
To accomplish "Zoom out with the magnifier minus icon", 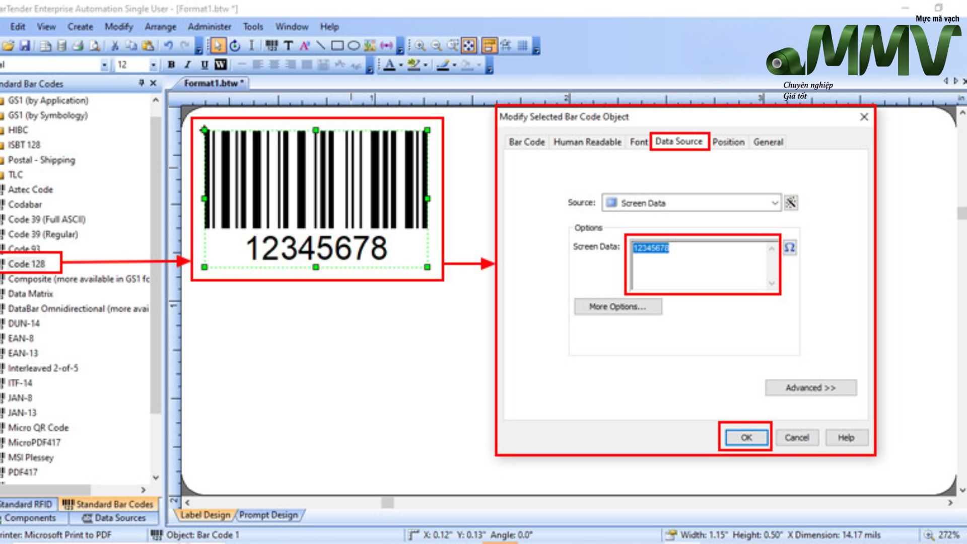I will pyautogui.click(x=437, y=46).
